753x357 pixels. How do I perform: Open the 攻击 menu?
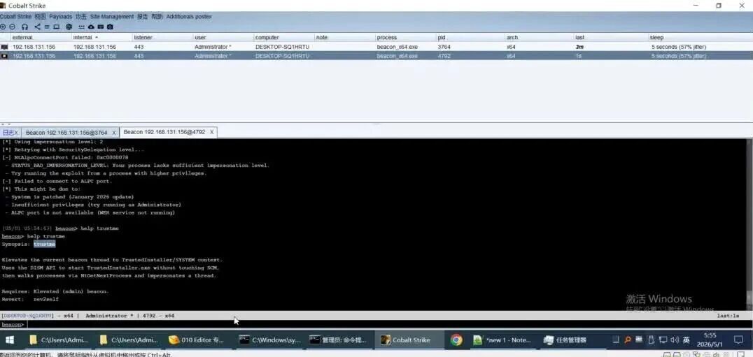click(x=80, y=16)
